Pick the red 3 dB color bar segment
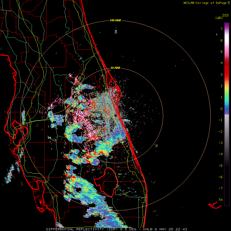This screenshot has width=231, height=231. [x=227, y=74]
